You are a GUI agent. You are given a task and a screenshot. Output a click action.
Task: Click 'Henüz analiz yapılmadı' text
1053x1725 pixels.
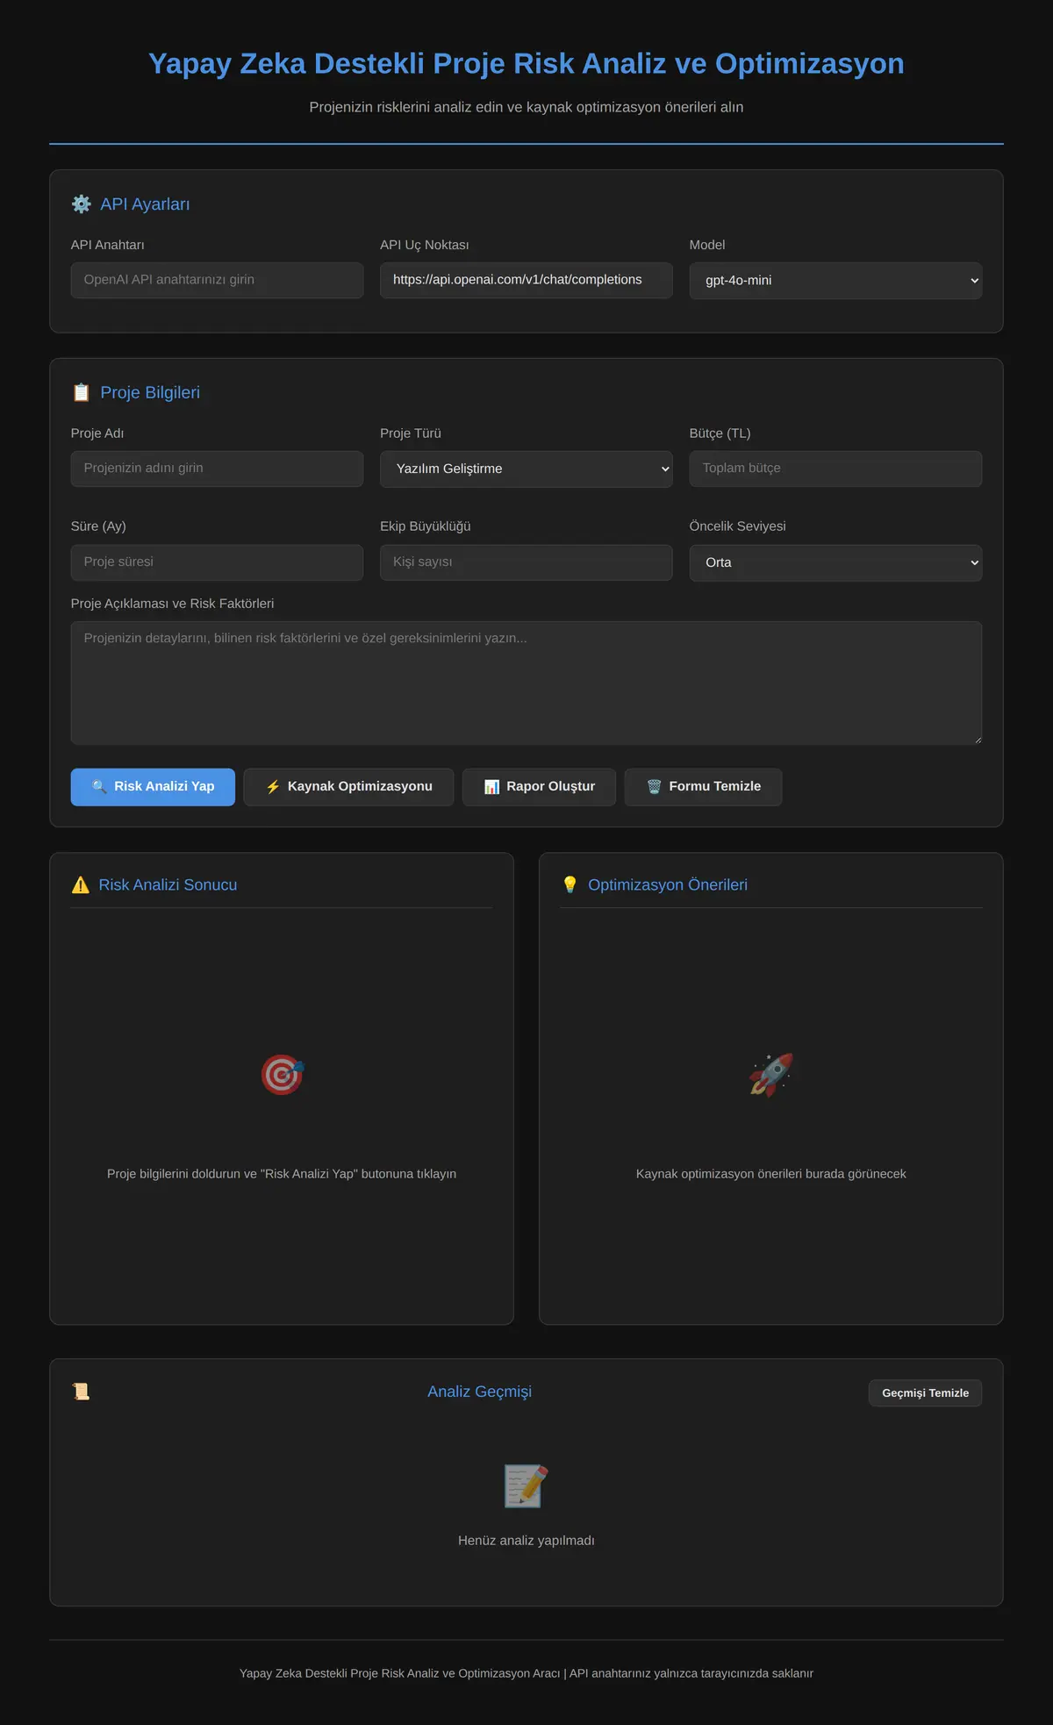526,1541
